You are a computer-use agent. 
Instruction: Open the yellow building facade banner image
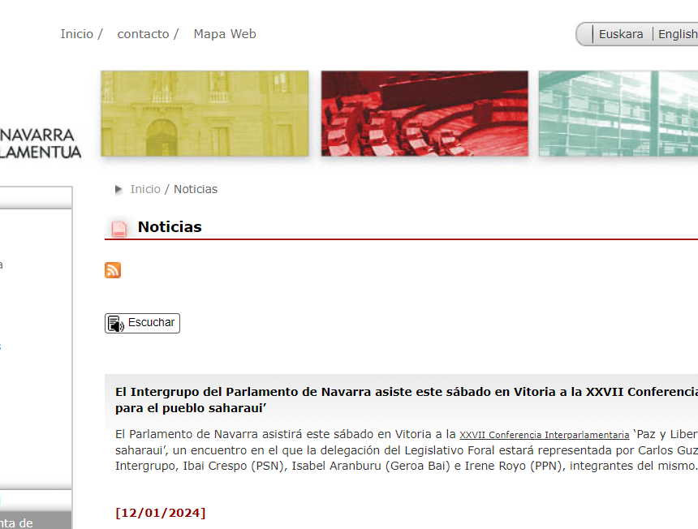coord(205,114)
